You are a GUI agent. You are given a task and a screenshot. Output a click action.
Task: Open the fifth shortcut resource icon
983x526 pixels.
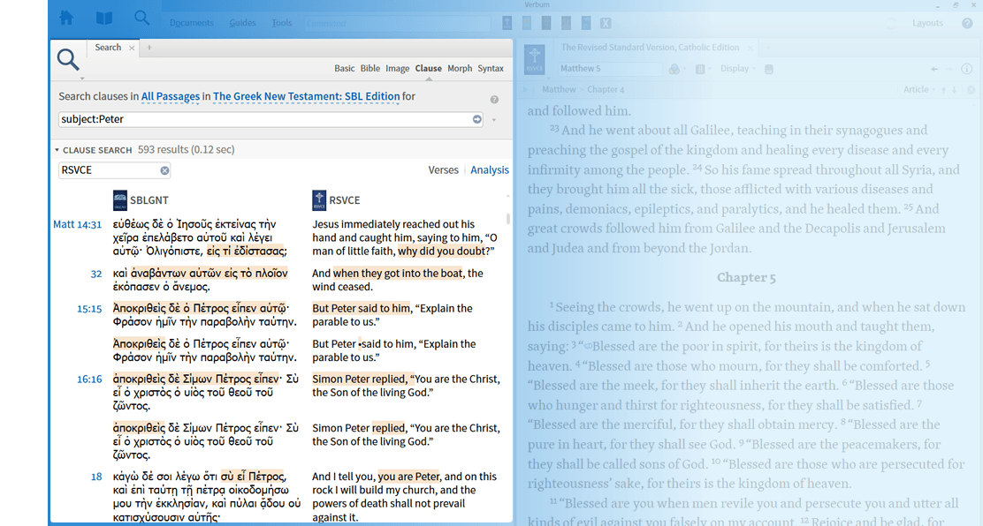585,23
